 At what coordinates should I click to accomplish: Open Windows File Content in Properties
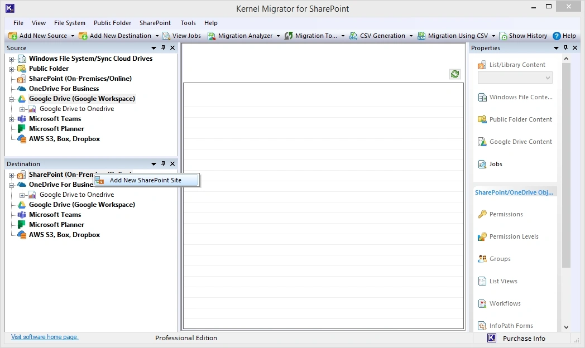pyautogui.click(x=515, y=97)
